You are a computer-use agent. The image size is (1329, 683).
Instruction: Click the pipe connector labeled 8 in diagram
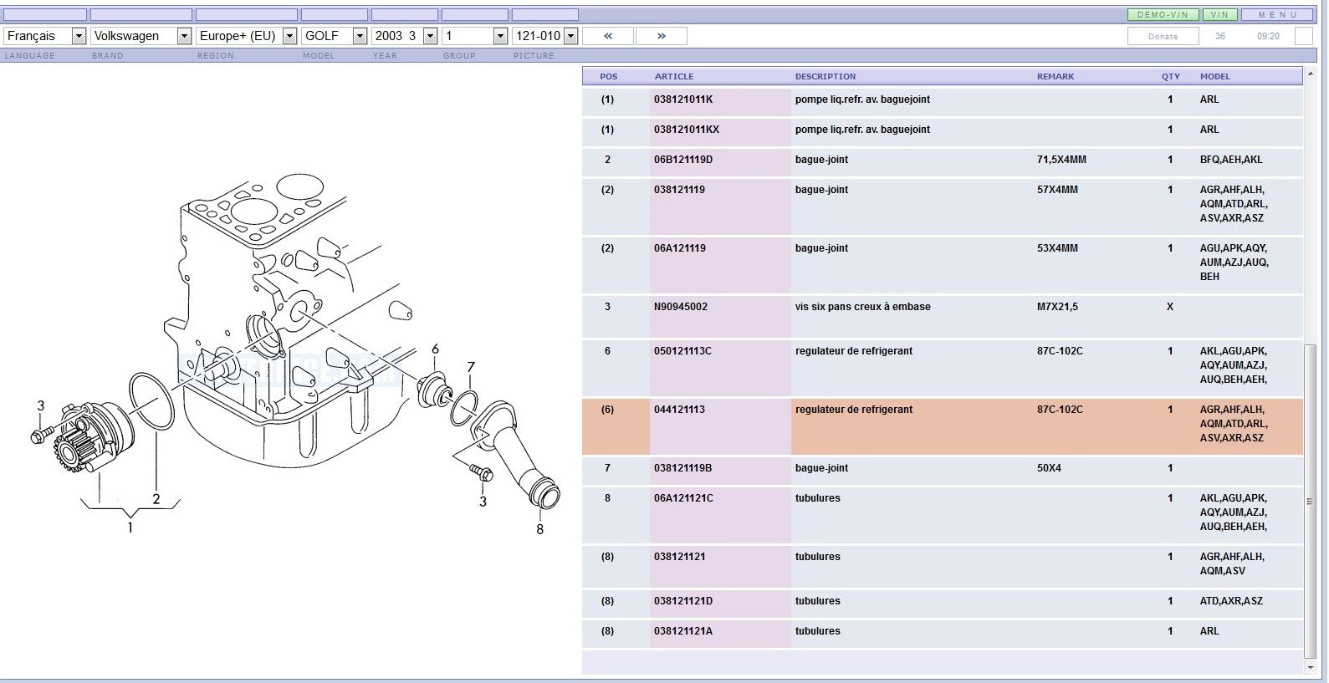tap(514, 455)
